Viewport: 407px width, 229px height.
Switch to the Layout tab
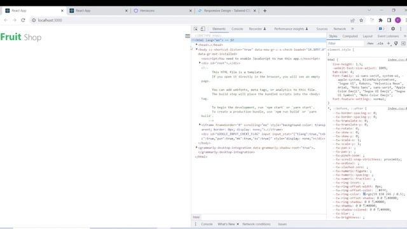[x=368, y=36]
